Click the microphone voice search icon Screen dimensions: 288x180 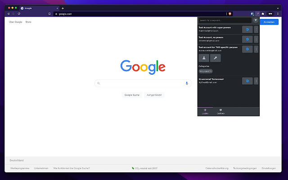(x=187, y=83)
